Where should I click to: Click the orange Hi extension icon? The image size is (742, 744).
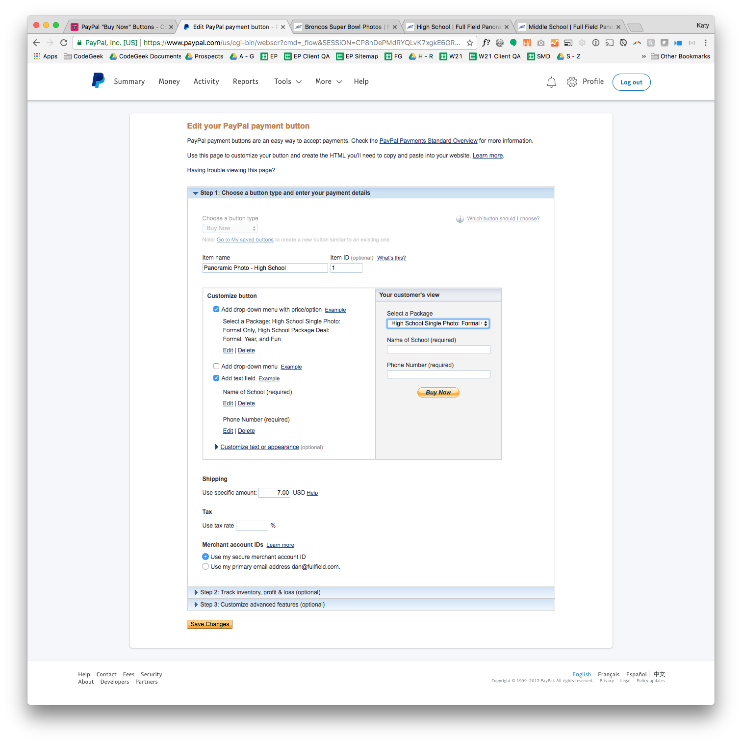[x=527, y=43]
